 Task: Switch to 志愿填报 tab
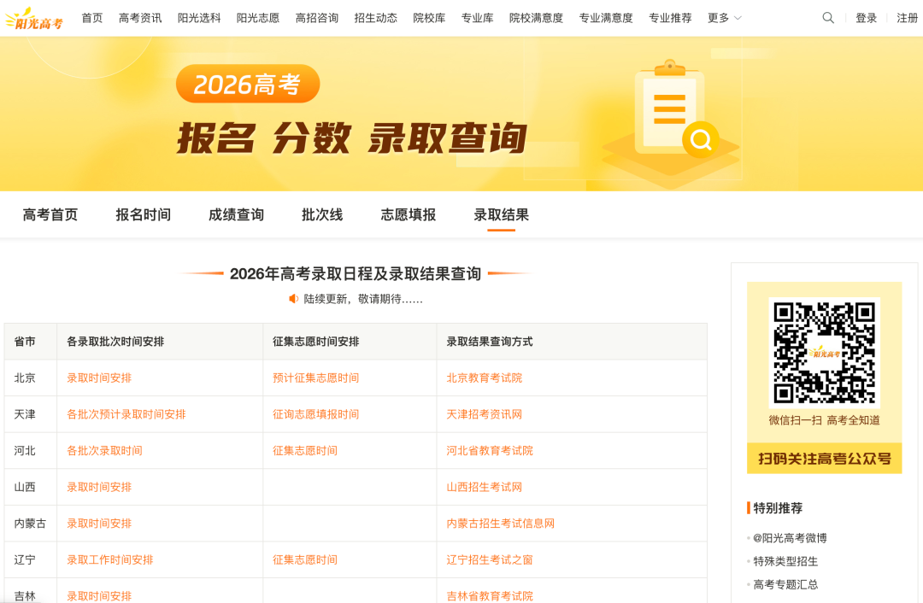408,214
